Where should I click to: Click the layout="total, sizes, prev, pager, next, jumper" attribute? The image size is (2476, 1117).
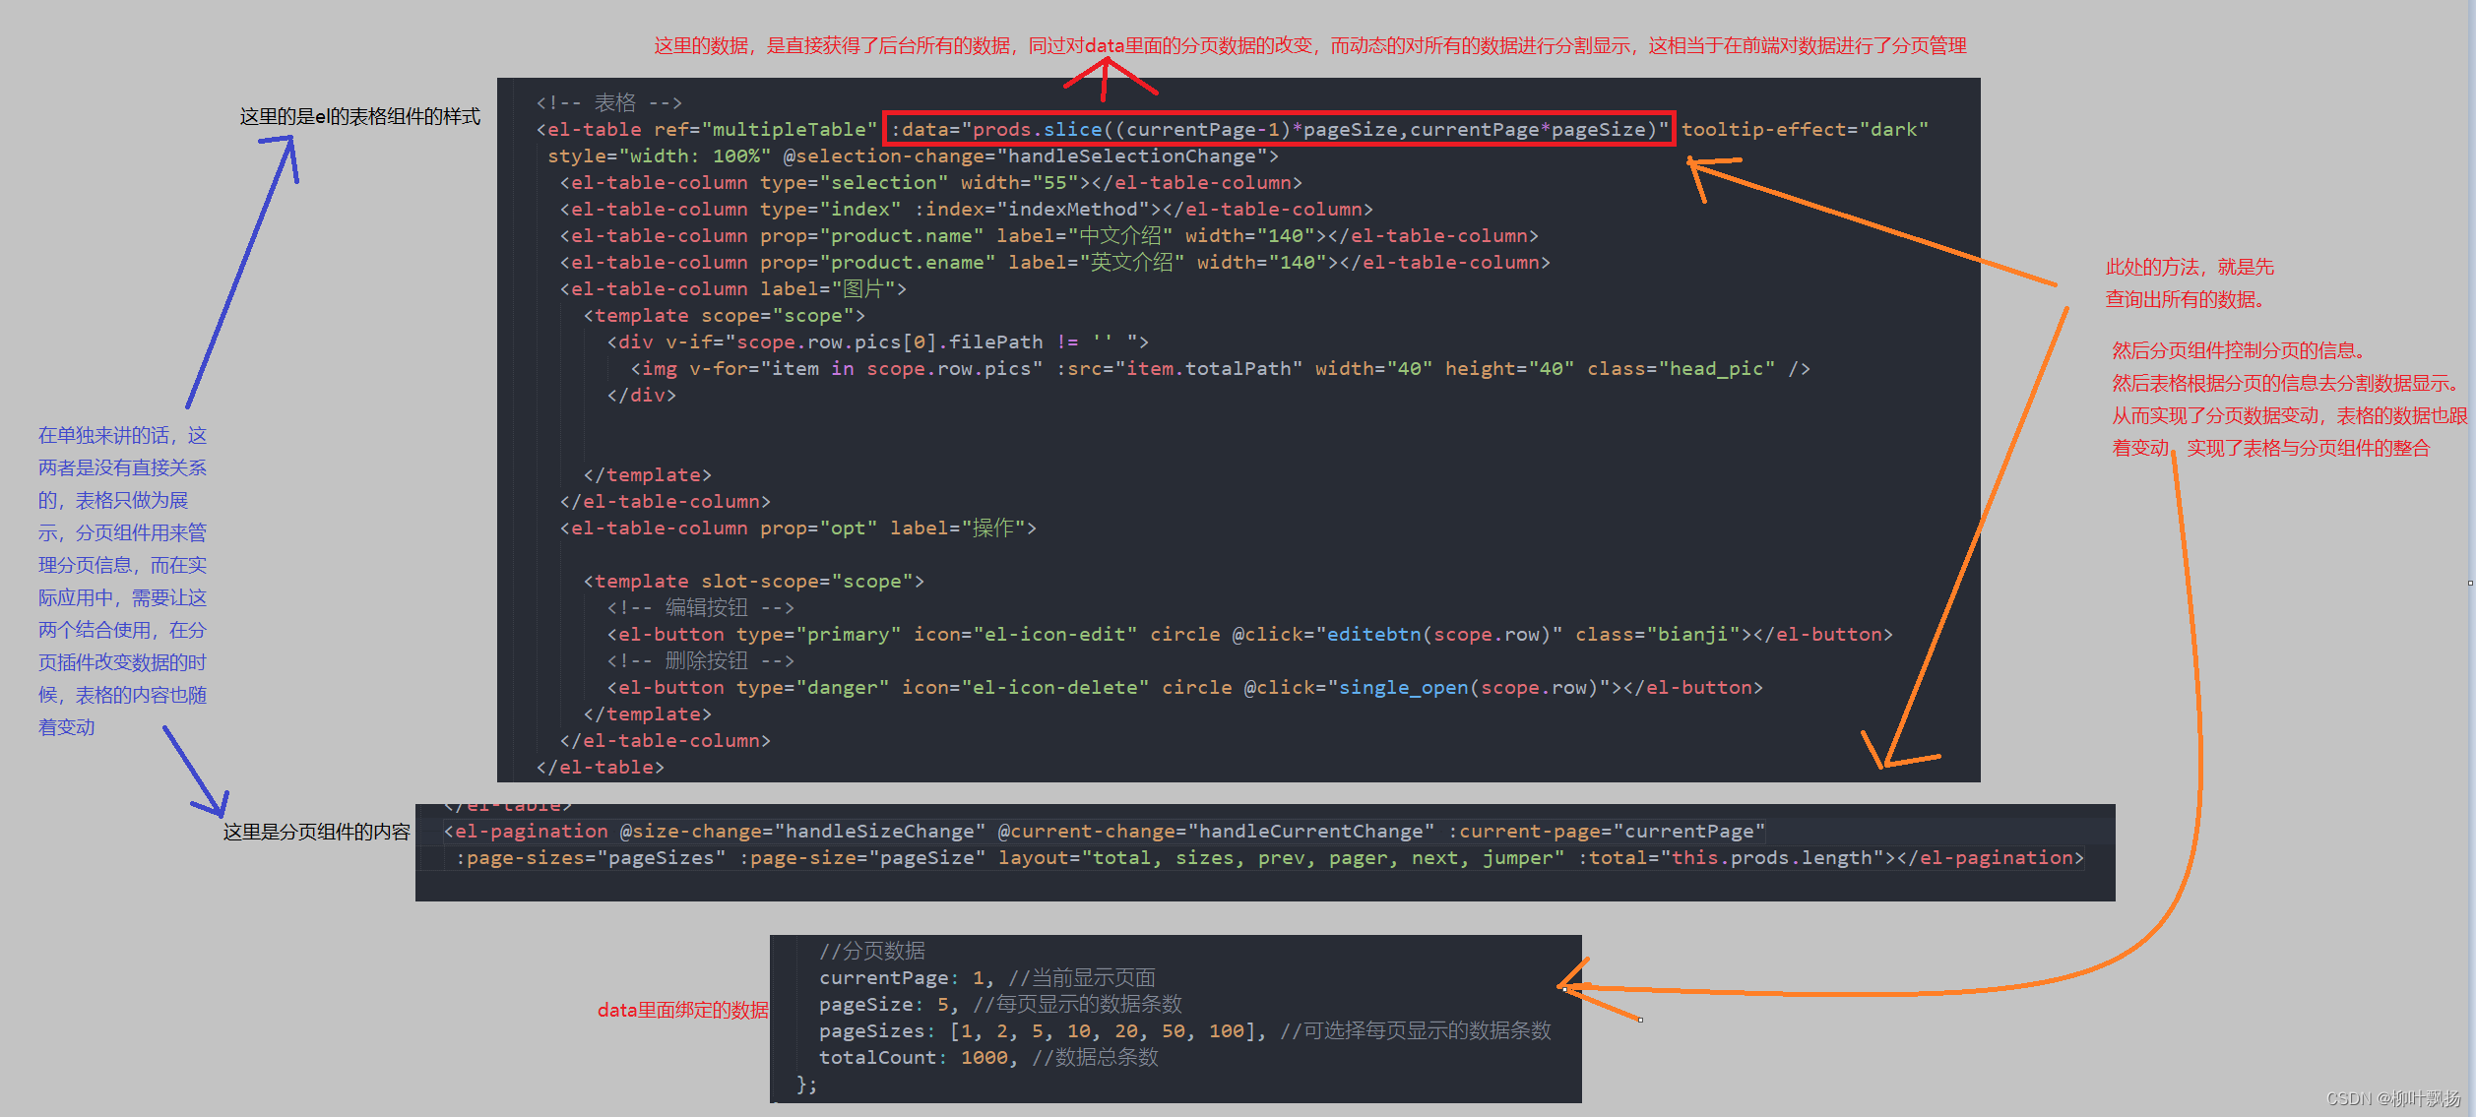click(1281, 857)
